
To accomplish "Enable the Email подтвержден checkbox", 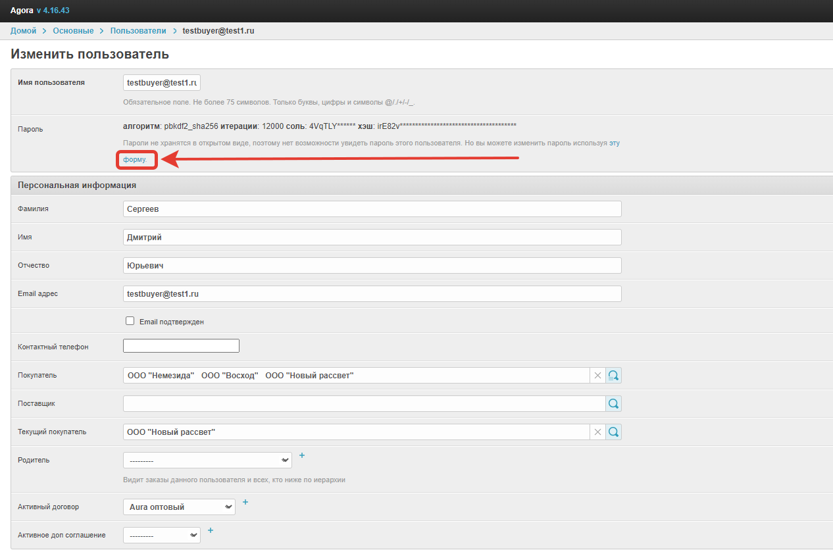I will click(x=130, y=322).
